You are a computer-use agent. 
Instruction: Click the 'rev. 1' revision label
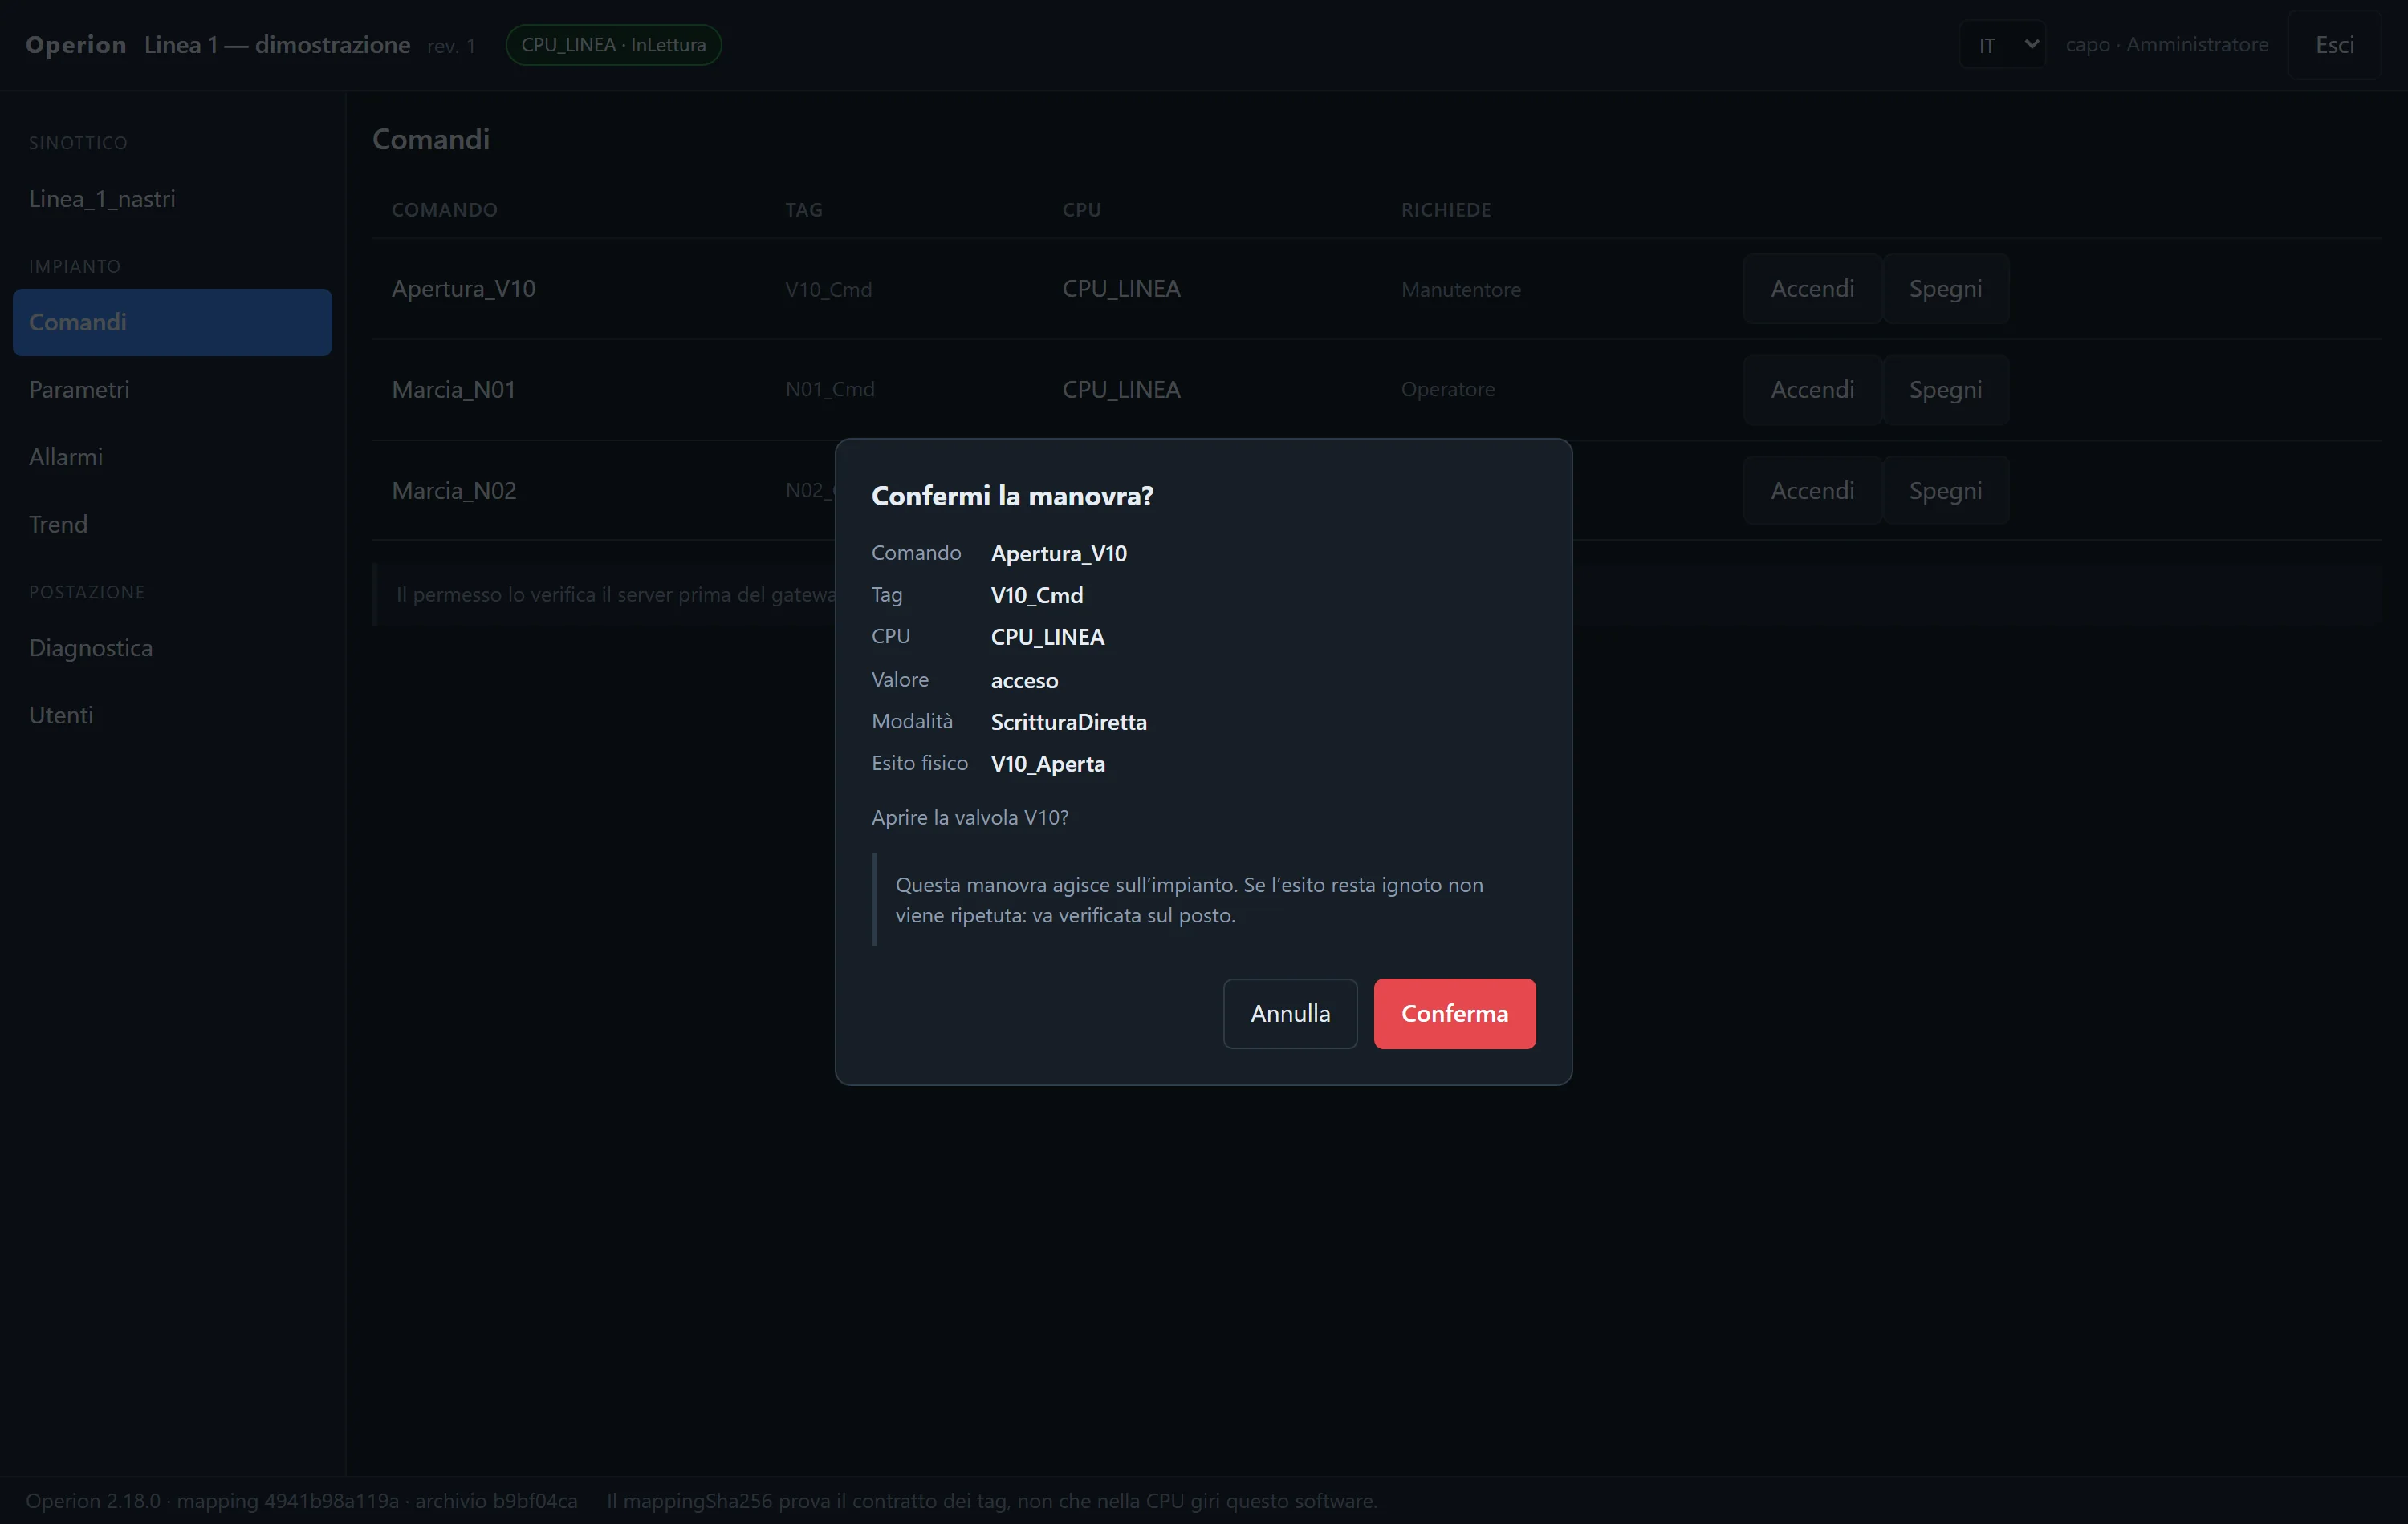[451, 46]
